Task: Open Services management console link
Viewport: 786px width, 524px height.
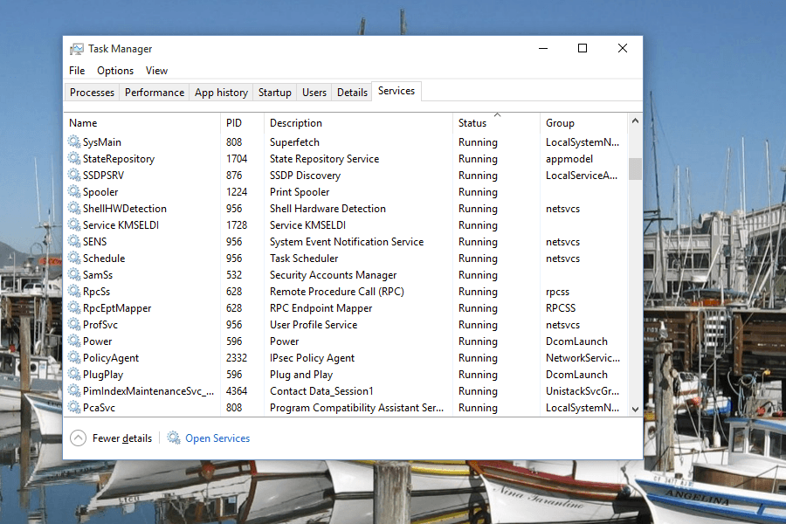Action: [x=217, y=438]
